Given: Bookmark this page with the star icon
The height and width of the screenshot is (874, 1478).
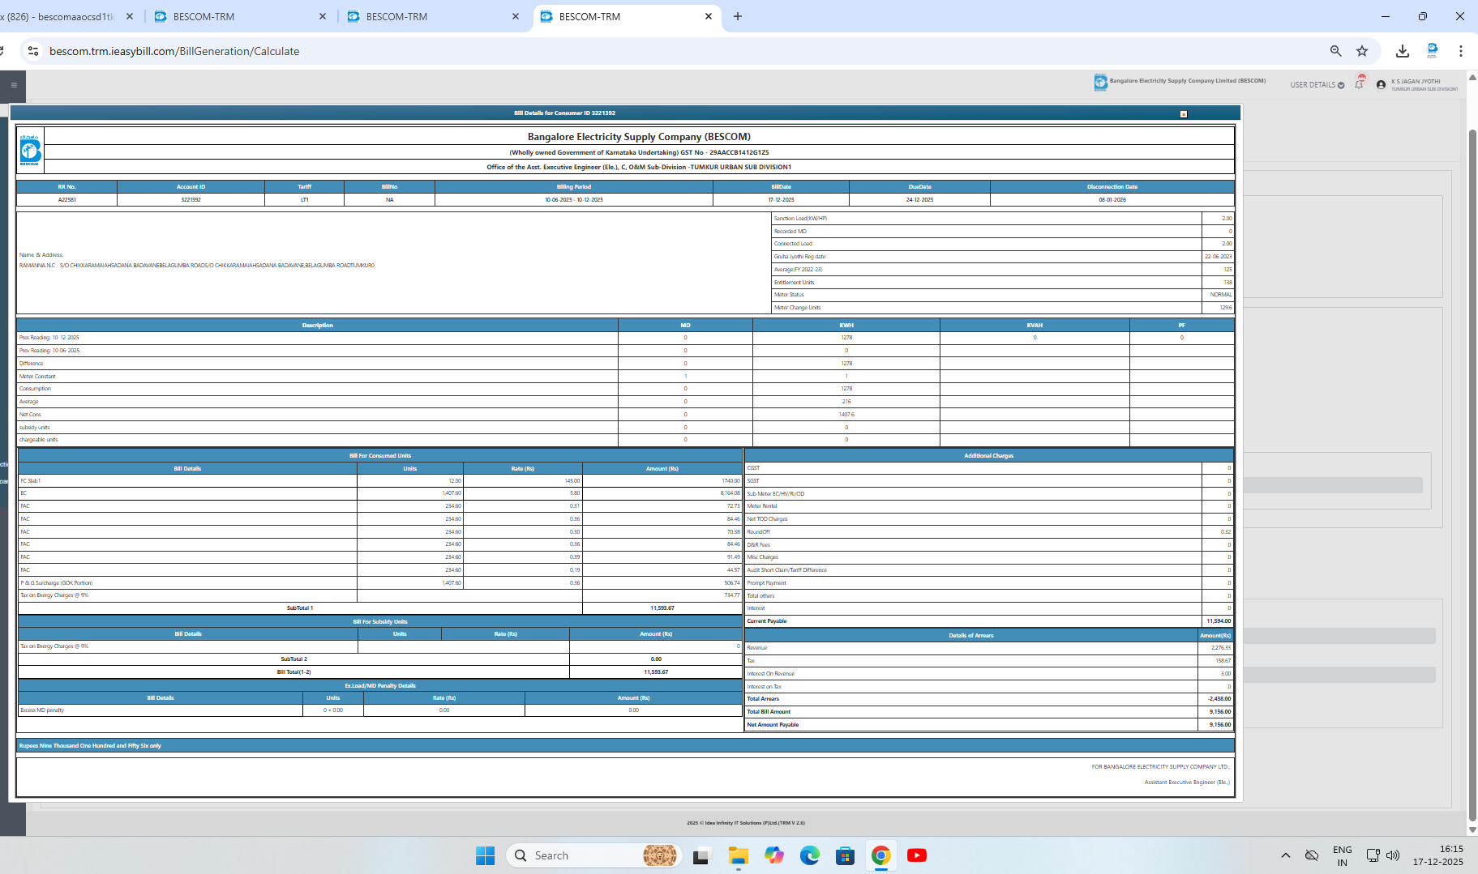Looking at the screenshot, I should tap(1362, 51).
